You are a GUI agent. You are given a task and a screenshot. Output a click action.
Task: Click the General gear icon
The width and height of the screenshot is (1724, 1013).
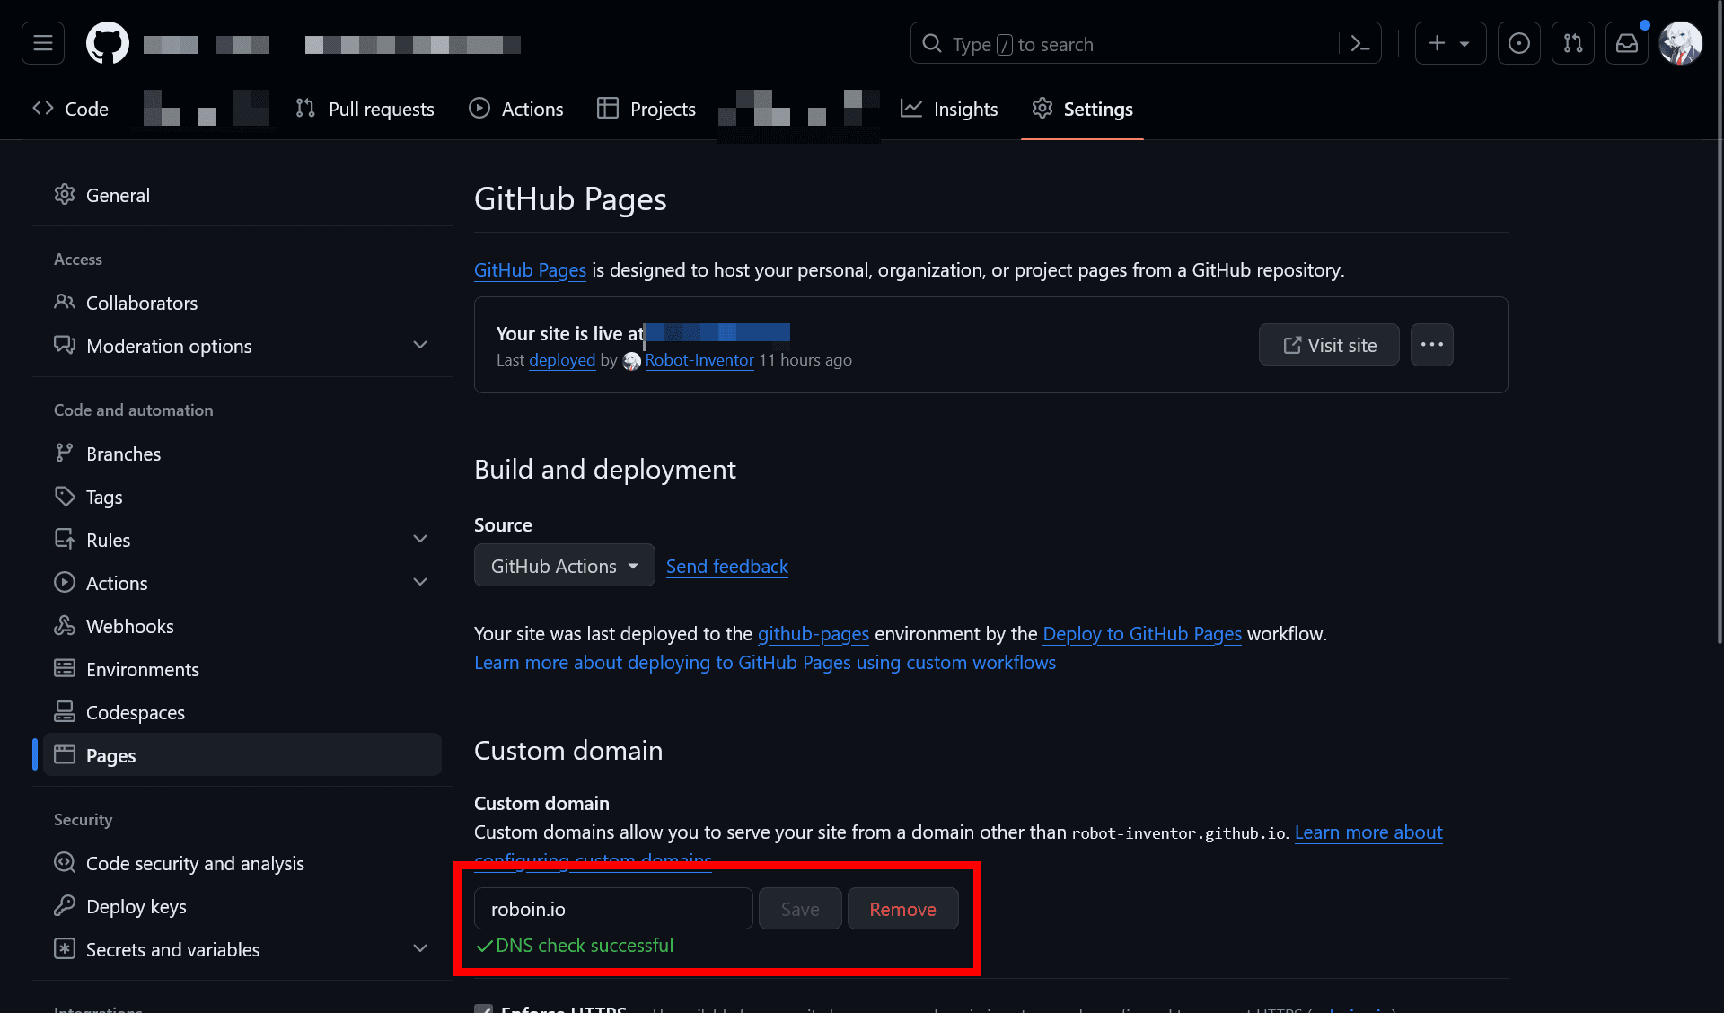[65, 194]
